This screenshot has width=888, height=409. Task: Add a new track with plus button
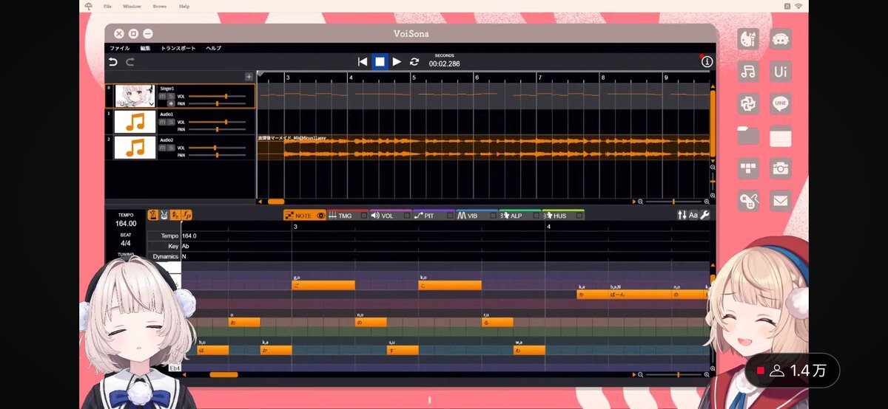point(249,77)
